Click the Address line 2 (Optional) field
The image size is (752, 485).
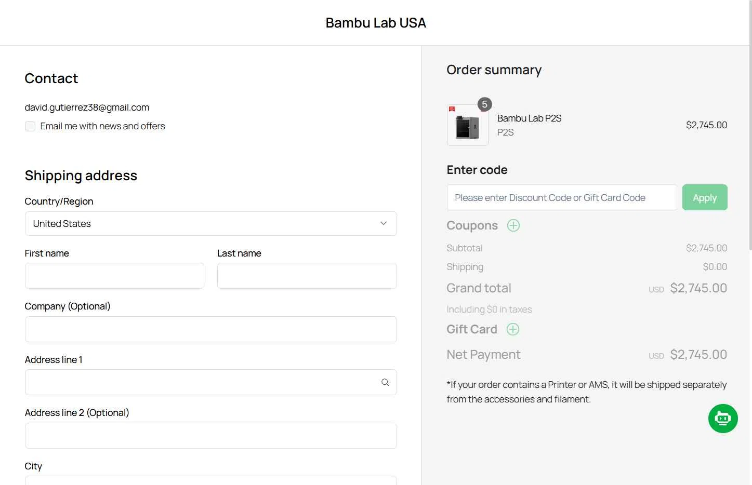tap(211, 436)
